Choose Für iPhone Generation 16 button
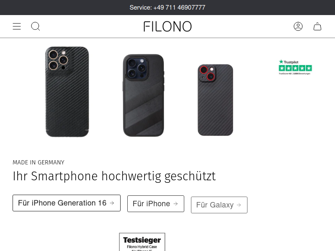Viewport: 335px width, 251px height. [67, 203]
